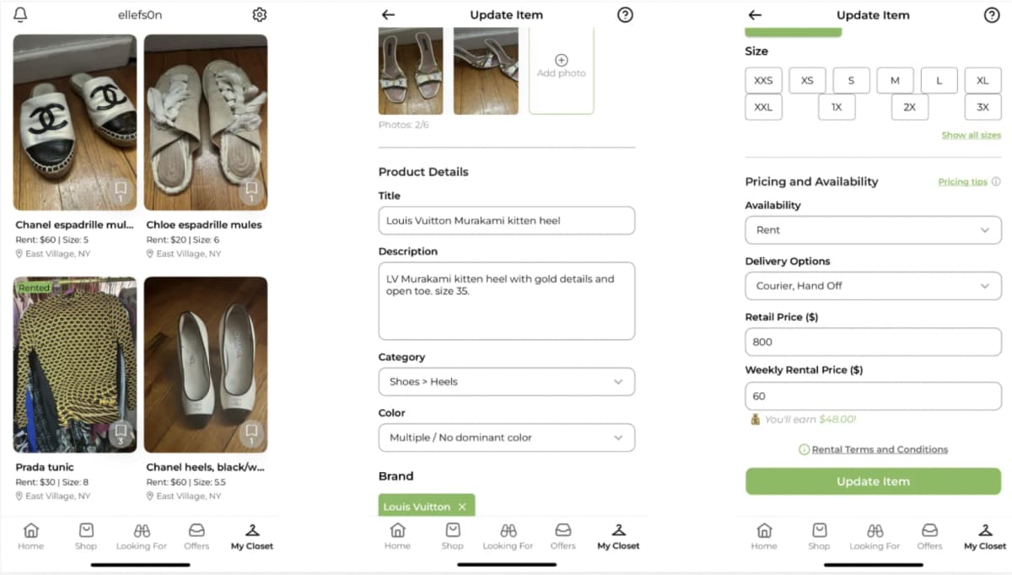Tap Looking For in Product Details screen nav
The height and width of the screenshot is (575, 1012).
click(x=508, y=536)
